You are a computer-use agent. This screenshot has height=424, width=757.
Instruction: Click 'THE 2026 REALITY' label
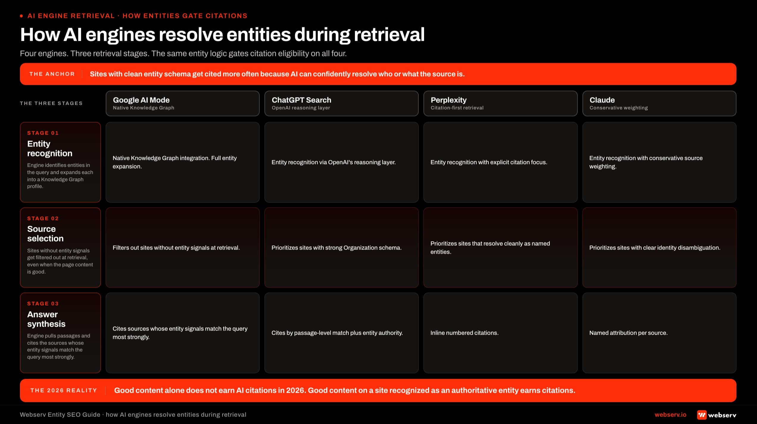(64, 390)
